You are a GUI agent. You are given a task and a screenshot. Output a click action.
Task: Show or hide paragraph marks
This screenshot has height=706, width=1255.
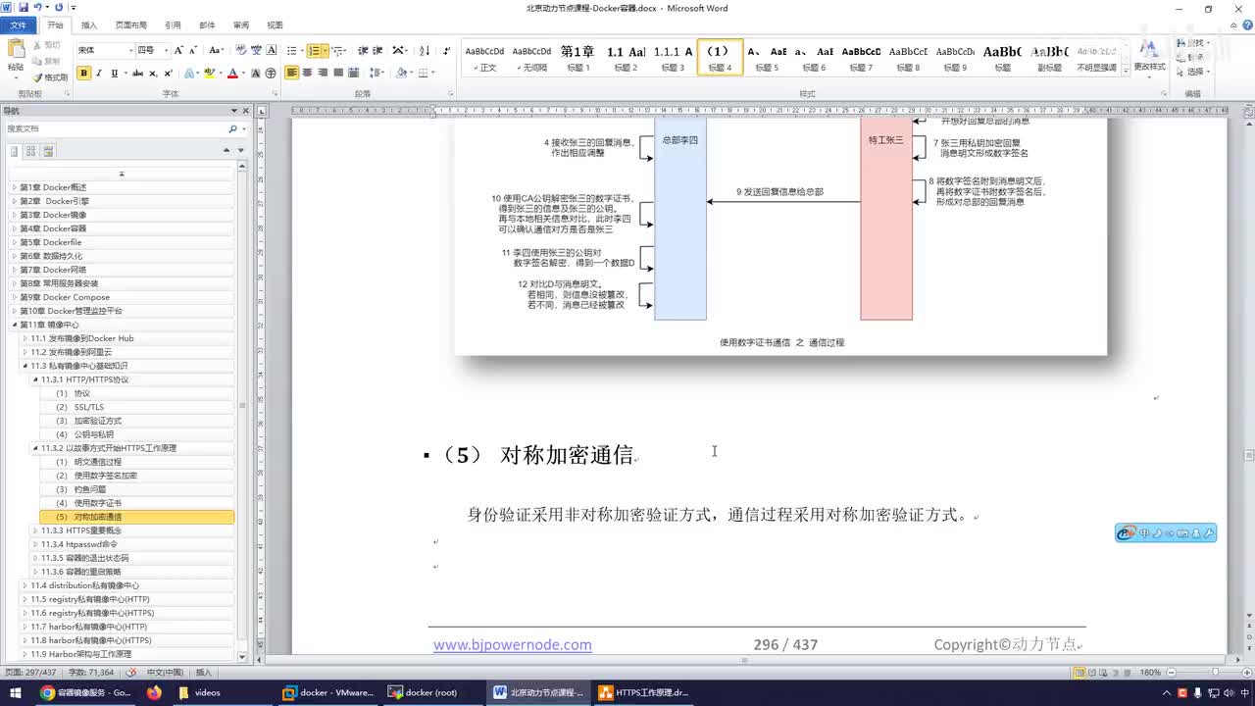(446, 50)
